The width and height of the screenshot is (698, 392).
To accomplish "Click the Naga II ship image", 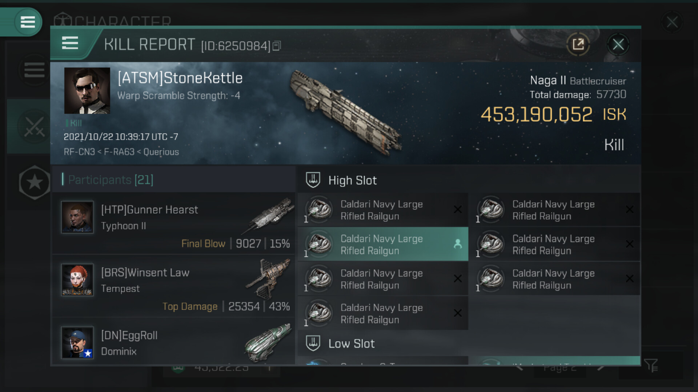I will [345, 113].
